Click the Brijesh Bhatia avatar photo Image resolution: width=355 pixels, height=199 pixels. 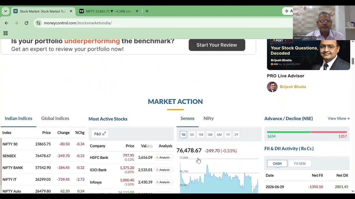(272, 87)
